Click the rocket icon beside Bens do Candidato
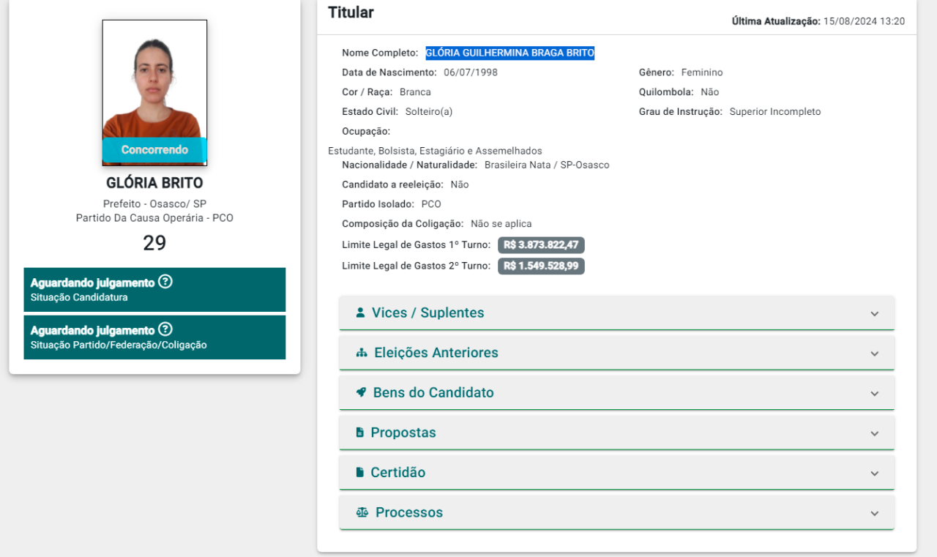Viewport: 937px width, 557px height. 361,392
